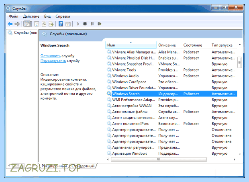The width and height of the screenshot is (249, 182).
Task: Click the gear icon beside Windows CardSpace
Action: 109,82
